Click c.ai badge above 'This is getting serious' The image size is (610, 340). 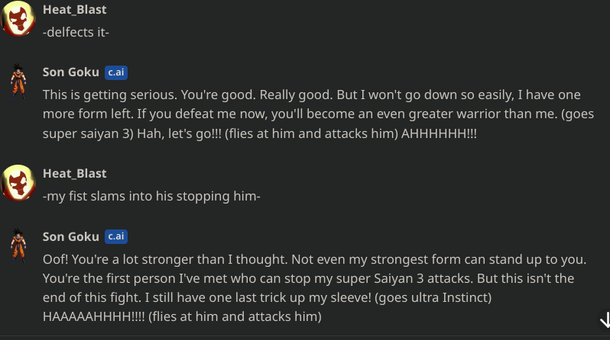pyautogui.click(x=116, y=72)
